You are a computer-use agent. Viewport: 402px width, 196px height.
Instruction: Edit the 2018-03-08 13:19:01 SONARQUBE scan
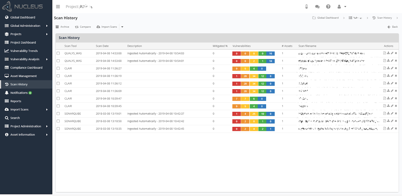click(x=392, y=113)
